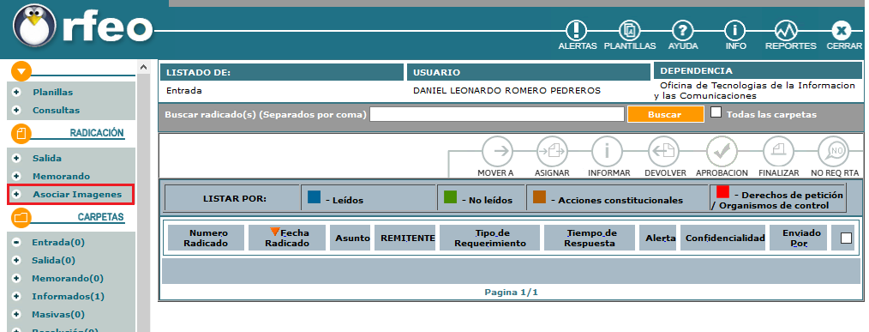The width and height of the screenshot is (869, 332).
Task: Sort by Fecha Radicado column
Action: (x=287, y=238)
